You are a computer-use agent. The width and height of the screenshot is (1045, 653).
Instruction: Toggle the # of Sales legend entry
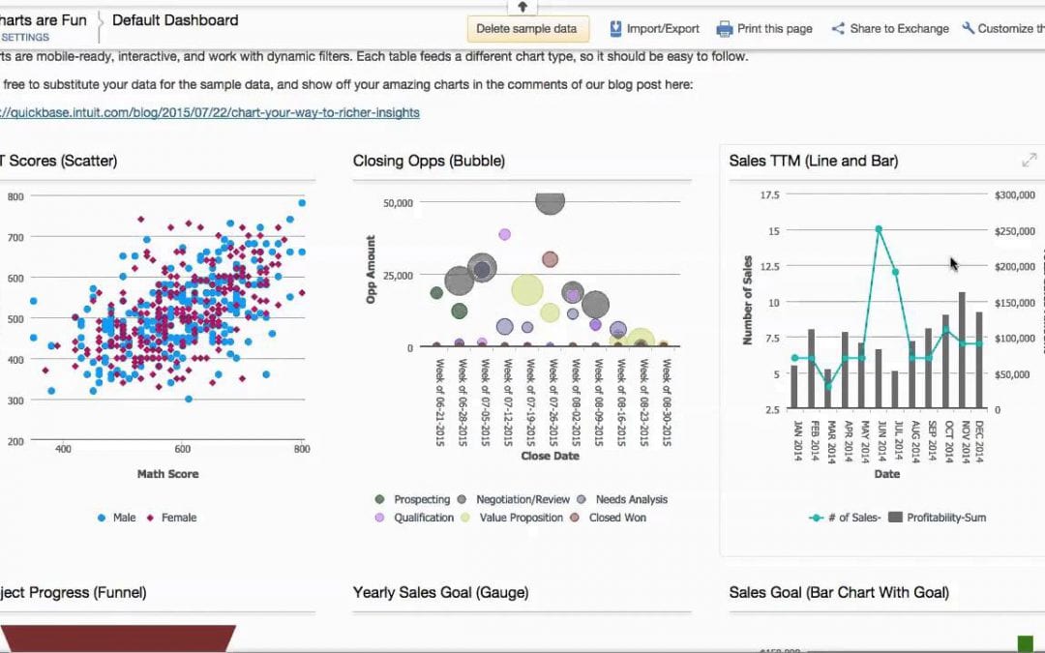pyautogui.click(x=845, y=518)
